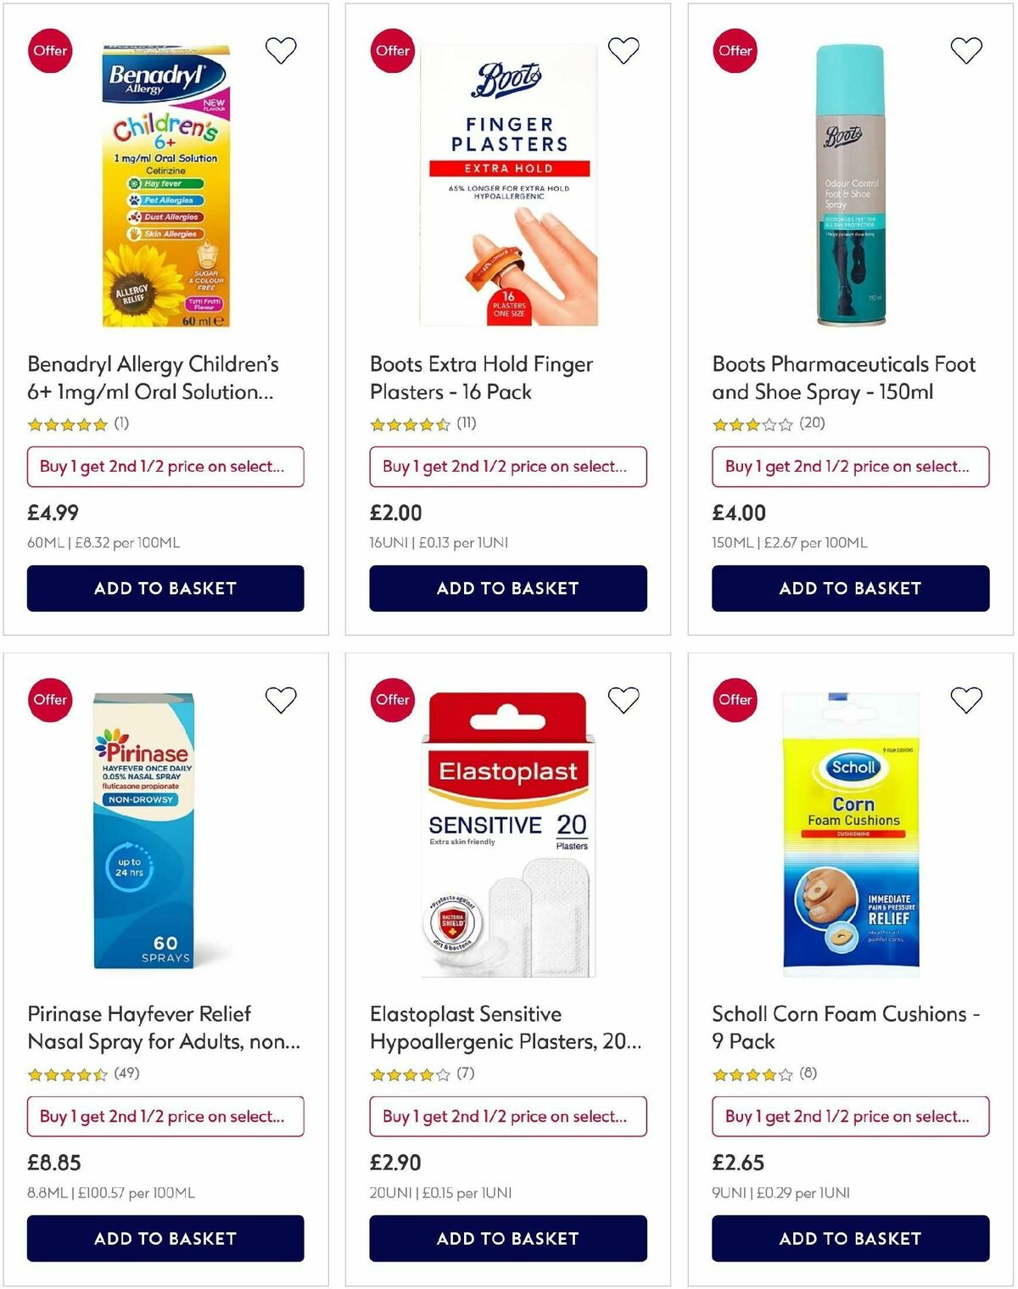Add Pirinase Hayfever Nasal Spray to favourites
This screenshot has height=1289, width=1018.
(x=281, y=699)
